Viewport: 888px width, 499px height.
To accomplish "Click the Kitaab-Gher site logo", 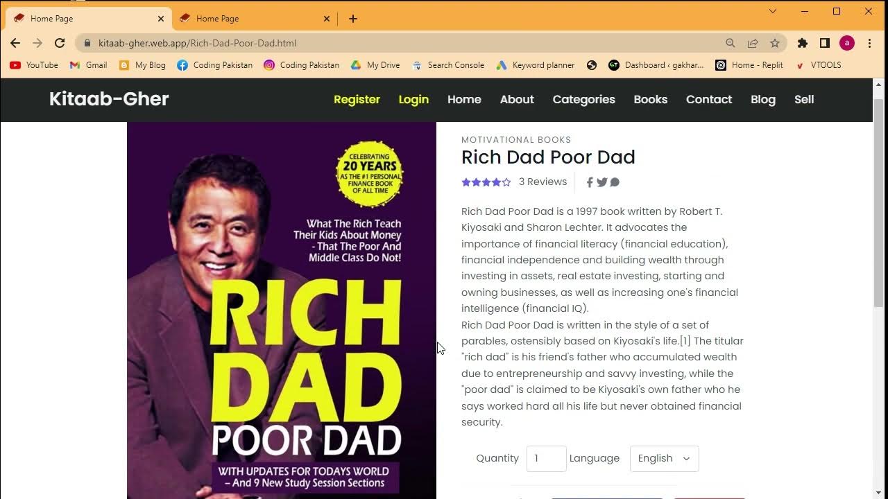I will click(109, 99).
